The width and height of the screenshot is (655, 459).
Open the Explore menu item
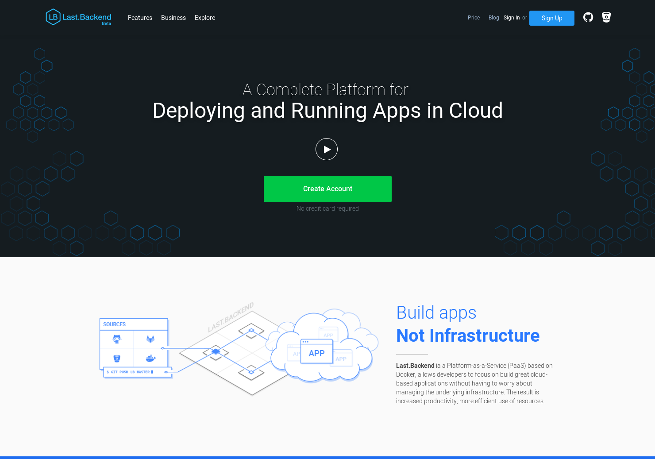click(205, 18)
